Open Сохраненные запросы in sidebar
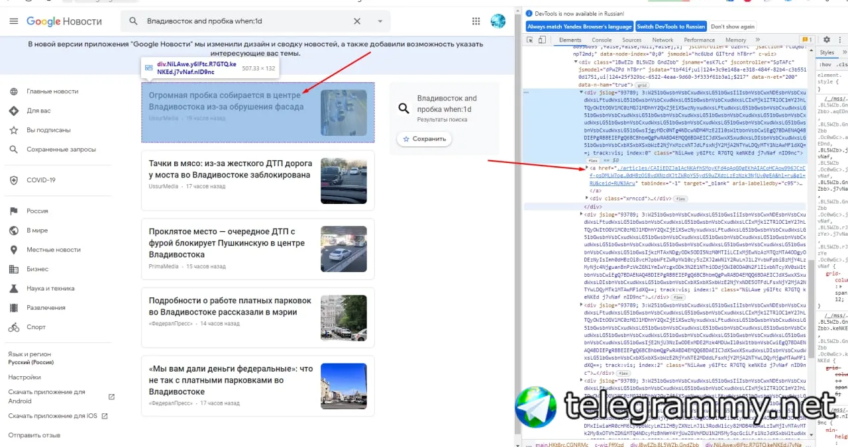The height and width of the screenshot is (447, 848). pos(61,150)
